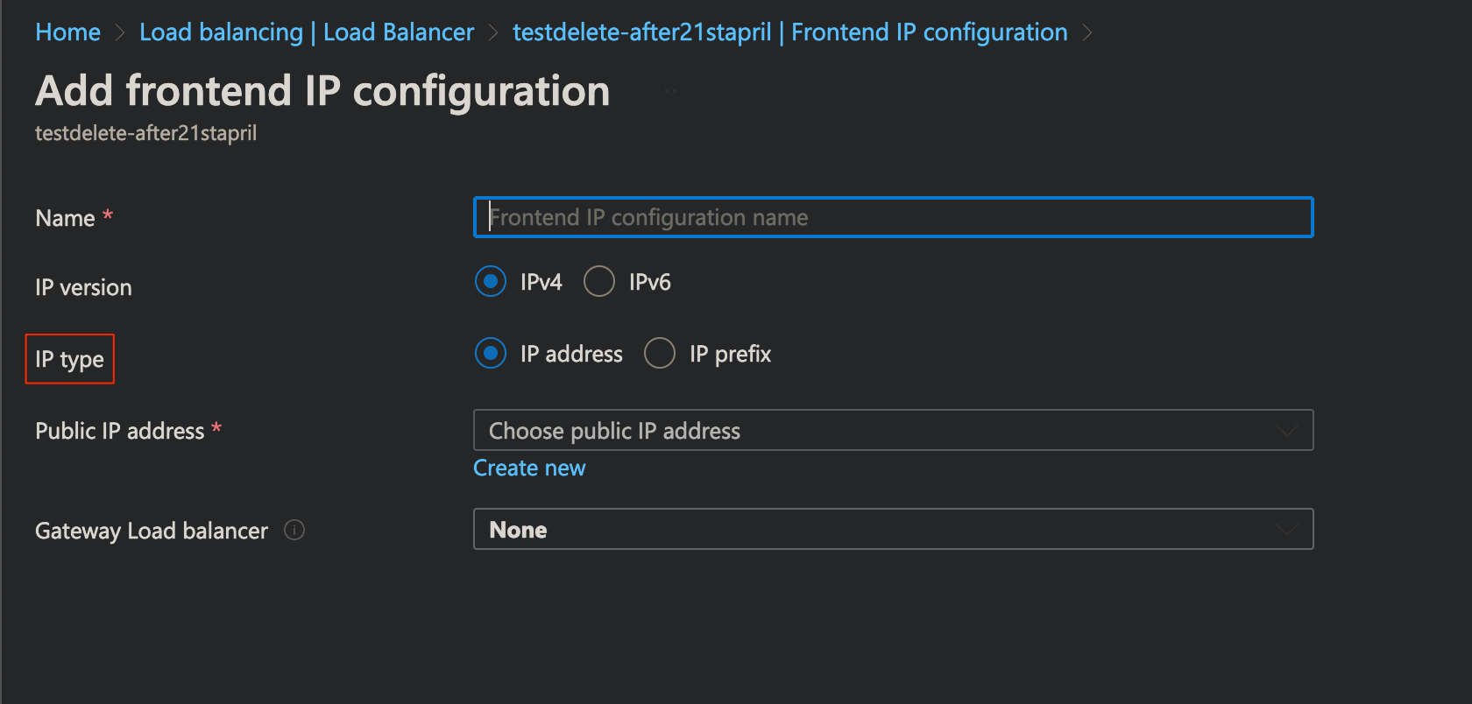Click the highlighted IP type label
This screenshot has width=1472, height=704.
coord(70,359)
